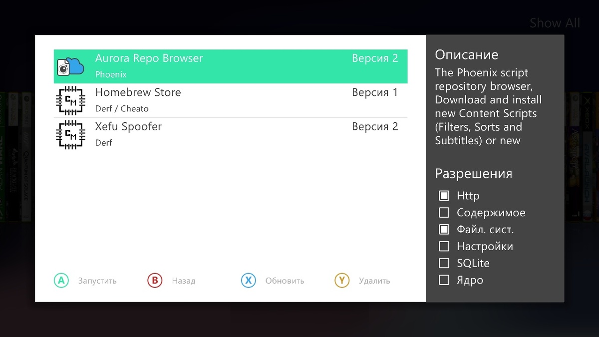Screen dimensions: 599x337
Task: Toggle the Настройки permission checkbox
Action: pos(444,246)
